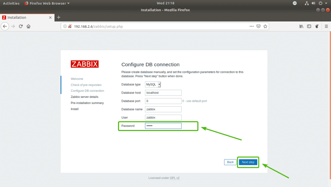Select the Installation browser tab

point(27,17)
